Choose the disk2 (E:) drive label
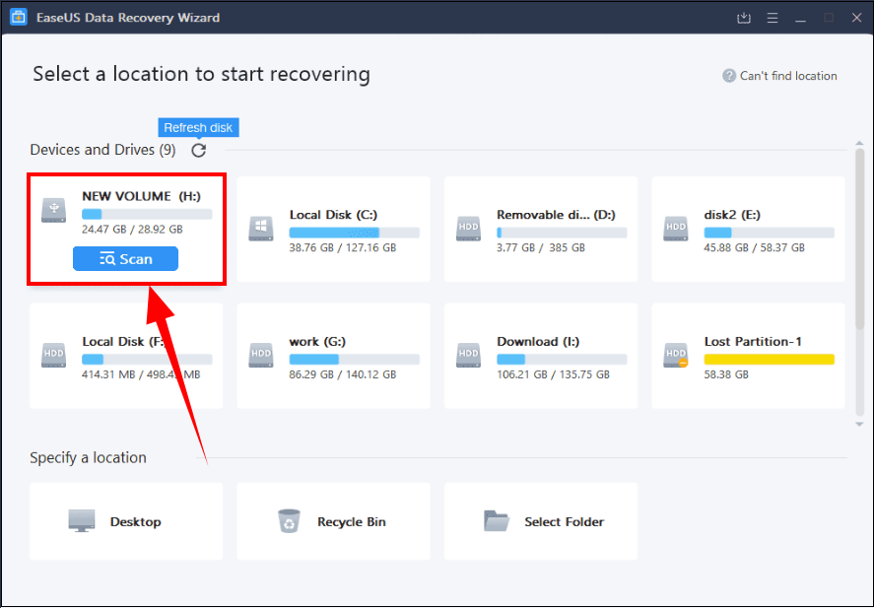874x608 pixels. coord(732,215)
